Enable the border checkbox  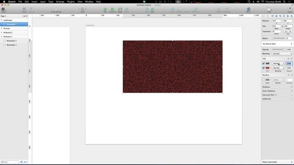point(263,80)
